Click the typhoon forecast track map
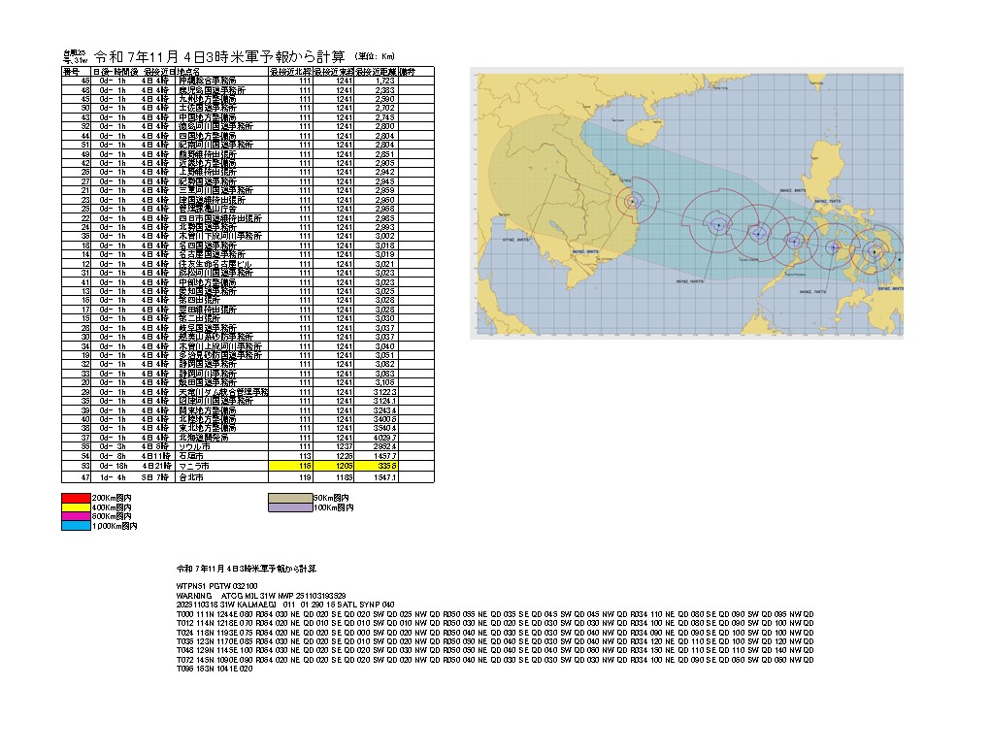 [686, 203]
